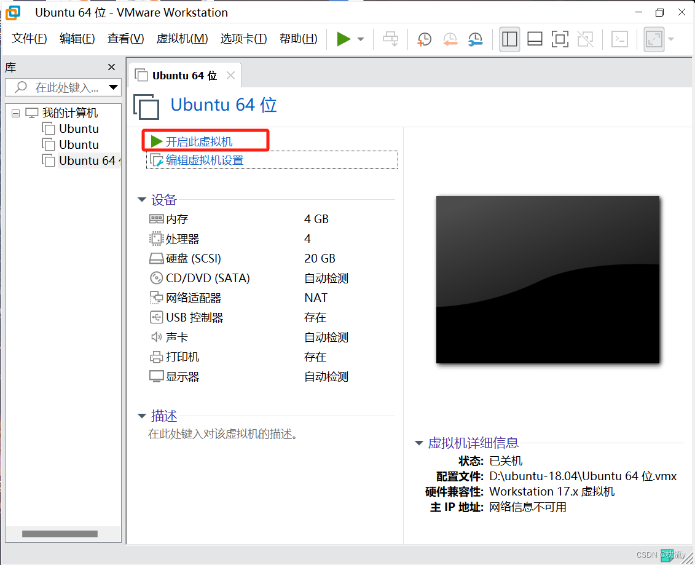Click the 打印机 printer icon

tap(157, 357)
